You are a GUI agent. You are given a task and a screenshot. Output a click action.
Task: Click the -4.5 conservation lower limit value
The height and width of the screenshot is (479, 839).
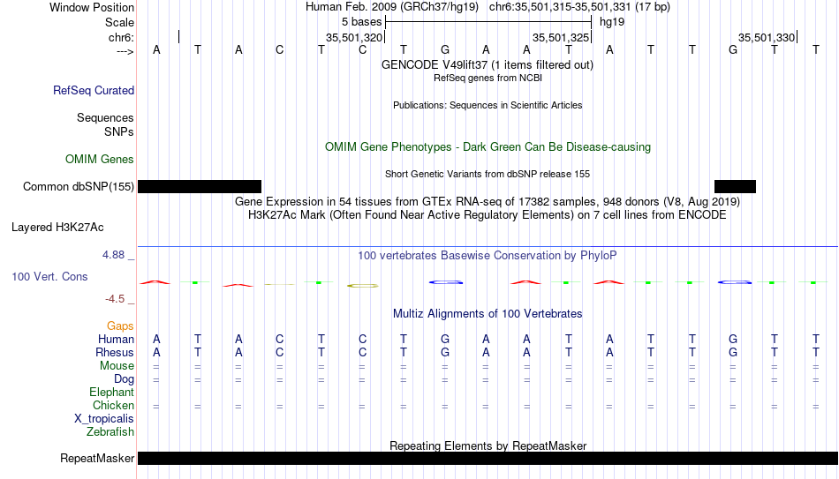[x=115, y=299]
